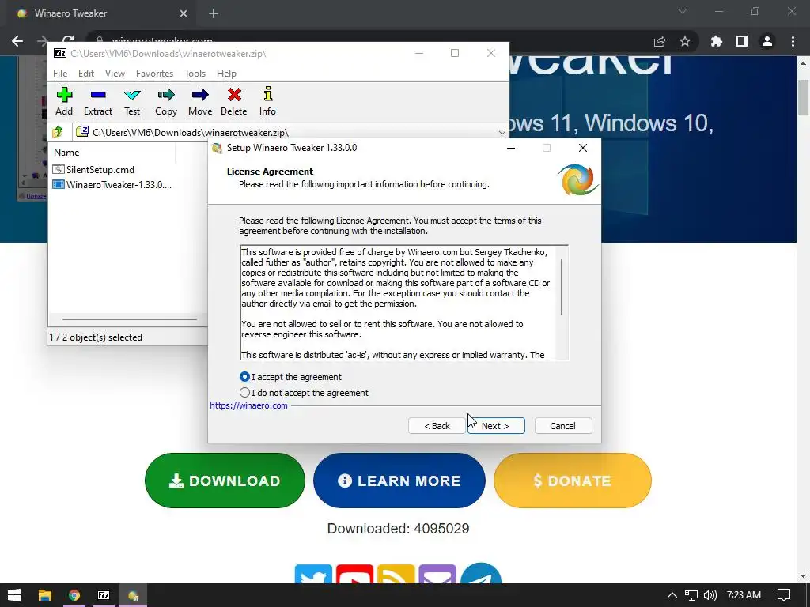Click the Extract icon in 7-Zip

pos(98,101)
